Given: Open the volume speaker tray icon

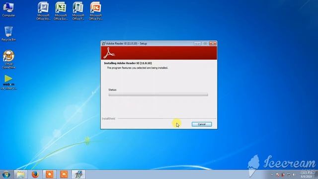Looking at the screenshot, I should (x=294, y=175).
